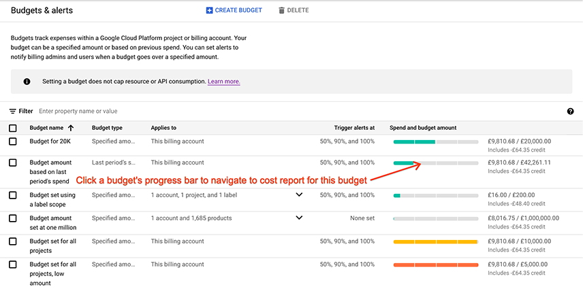The width and height of the screenshot is (583, 289).
Task: Toggle the select-all header checkbox
Action: coord(13,128)
